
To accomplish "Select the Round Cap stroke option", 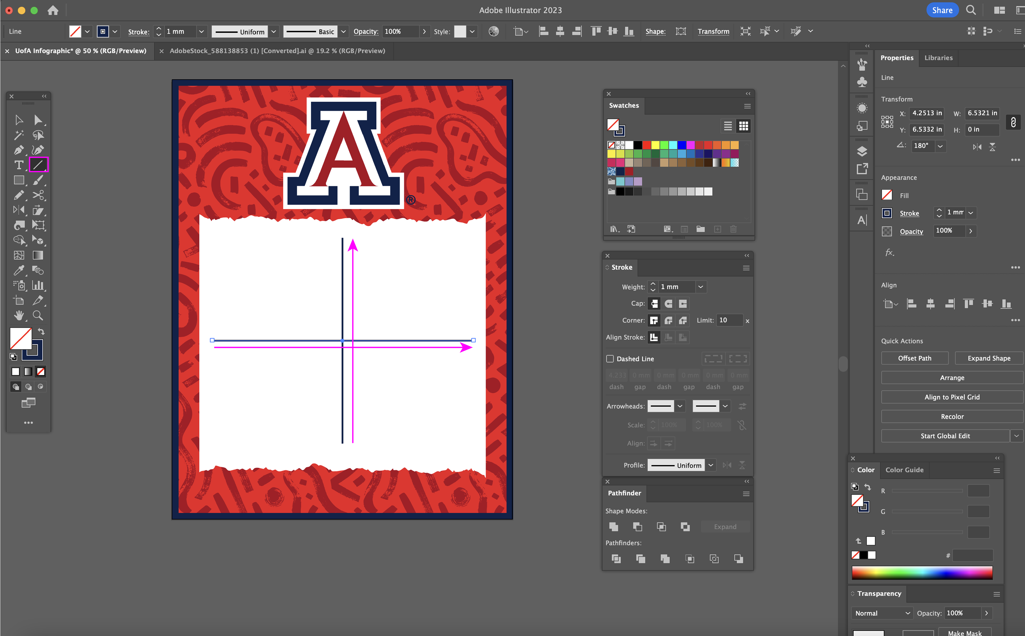I will [x=669, y=304].
